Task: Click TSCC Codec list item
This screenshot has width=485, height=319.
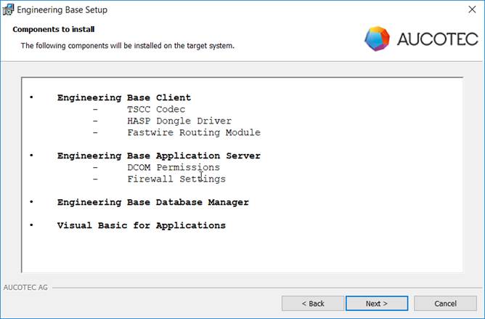Action: click(x=156, y=109)
